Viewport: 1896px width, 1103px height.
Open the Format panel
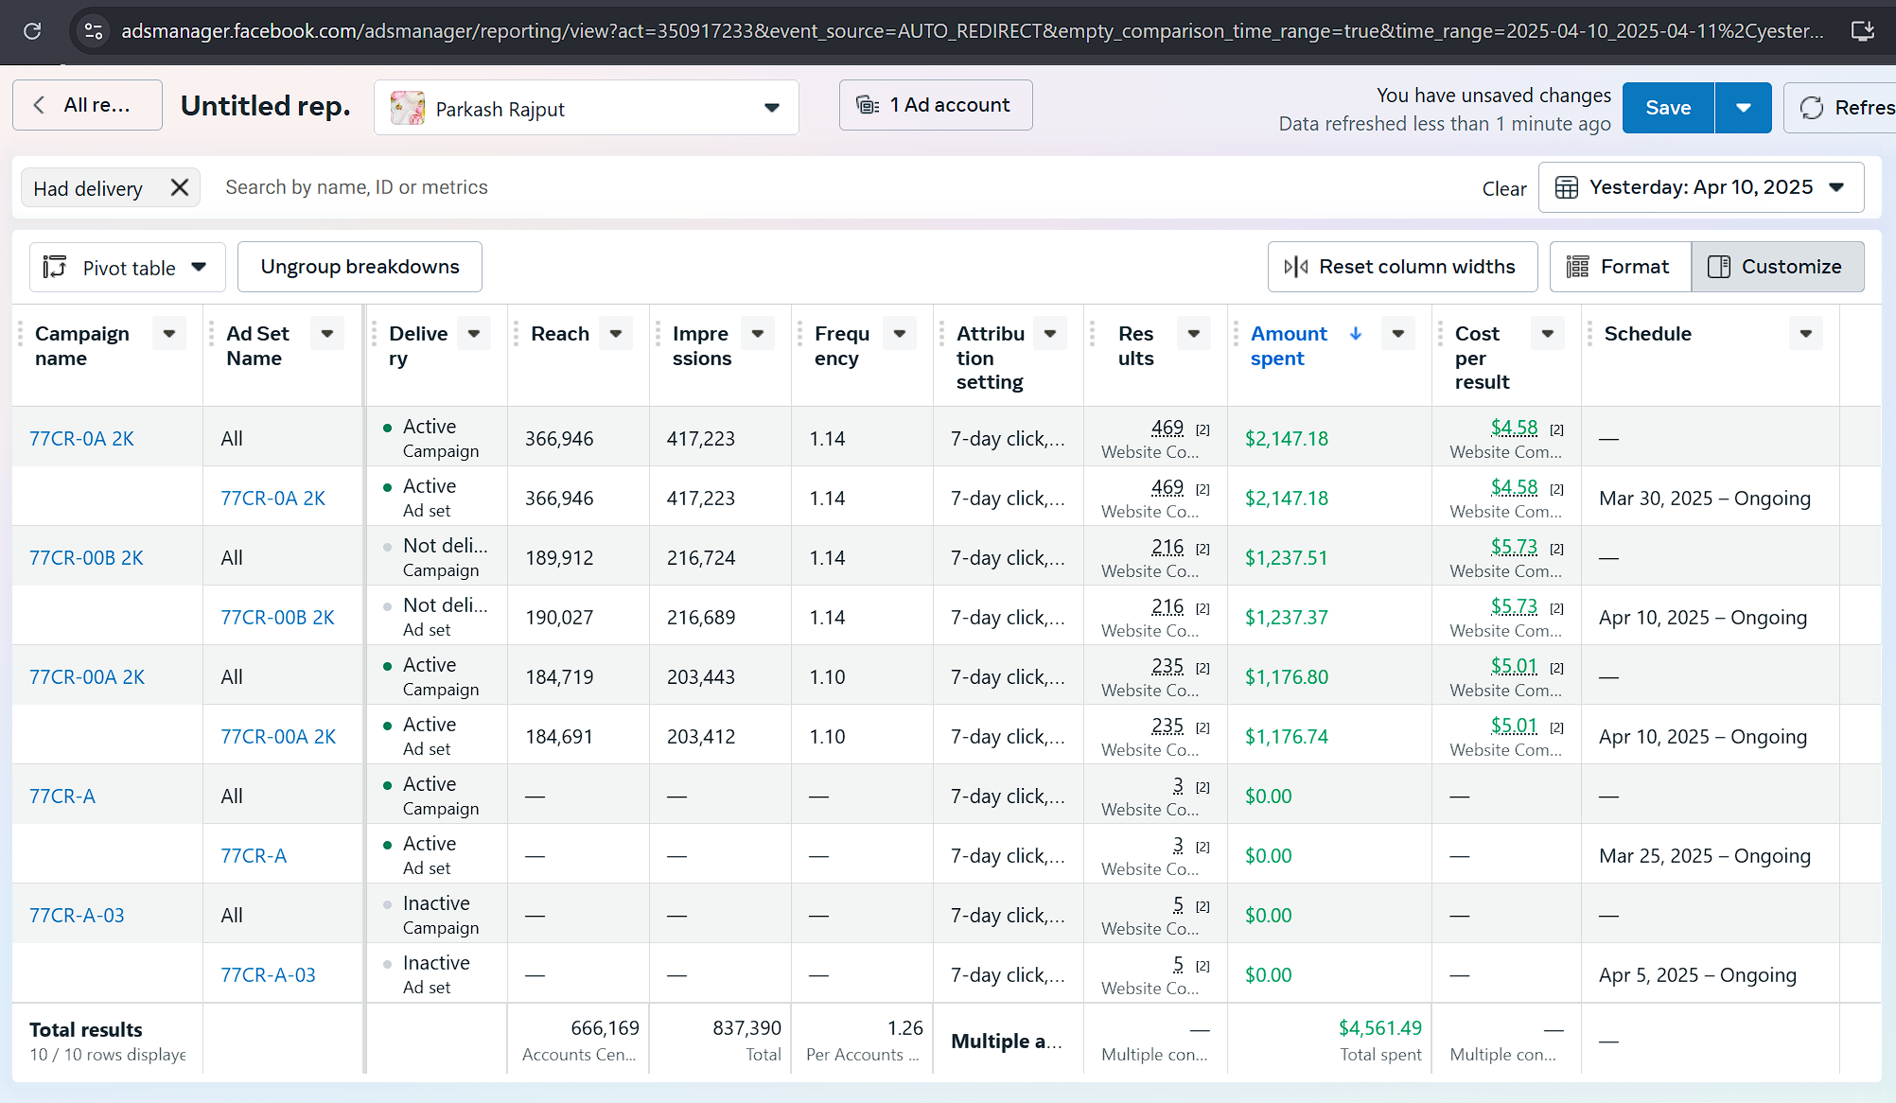[1620, 267]
